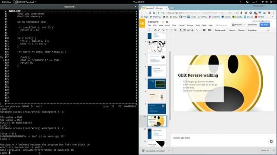Choose the Select arrow cursor tool

180,30
